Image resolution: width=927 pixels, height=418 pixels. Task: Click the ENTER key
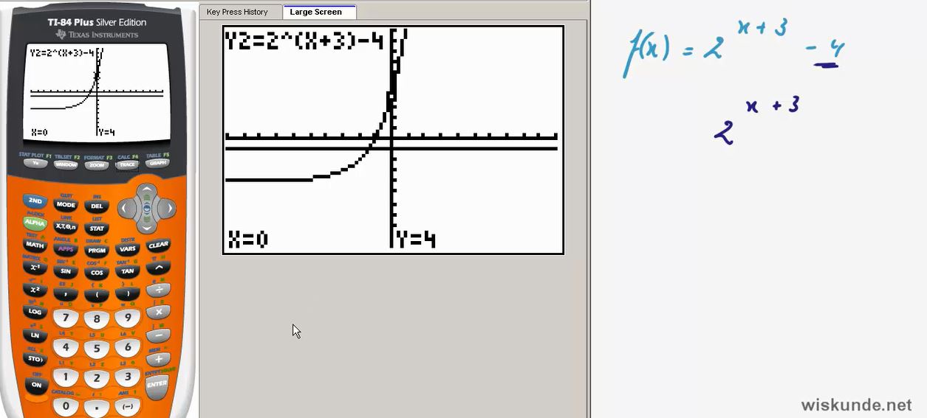click(x=157, y=384)
